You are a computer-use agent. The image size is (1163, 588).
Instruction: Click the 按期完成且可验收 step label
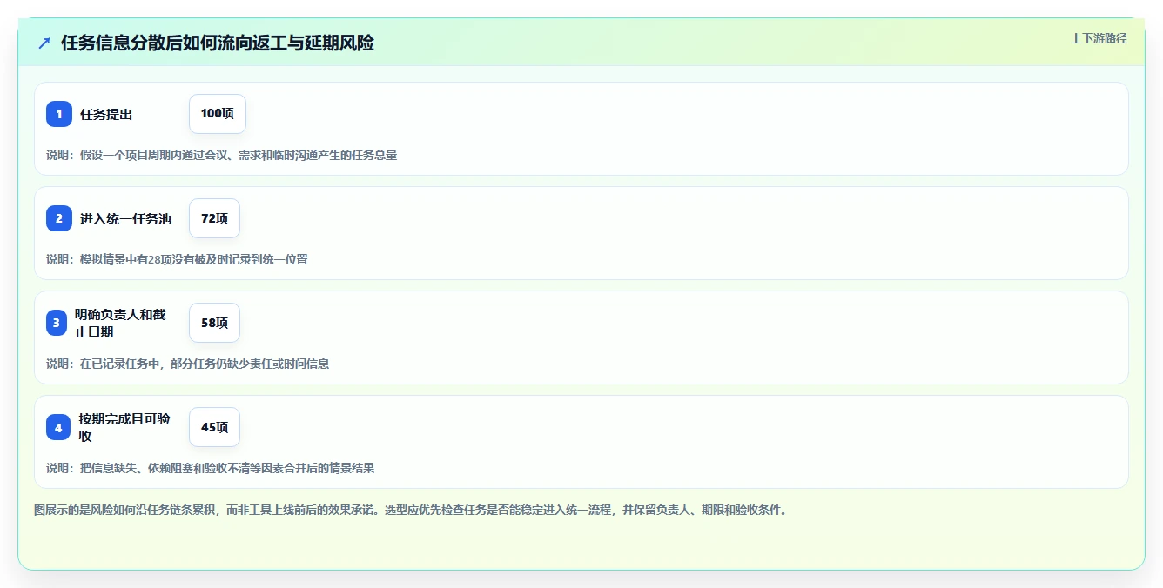(x=124, y=427)
